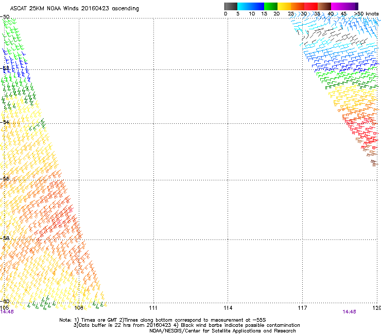Select the '5' label under the color bar
Viewport: 381px width, 334px height.
click(238, 14)
